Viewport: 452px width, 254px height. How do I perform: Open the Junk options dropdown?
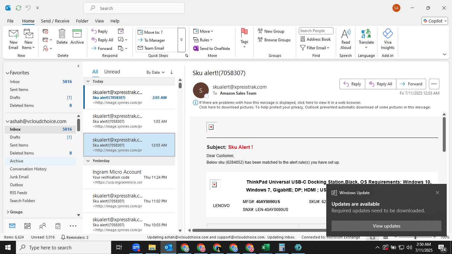[x=47, y=48]
